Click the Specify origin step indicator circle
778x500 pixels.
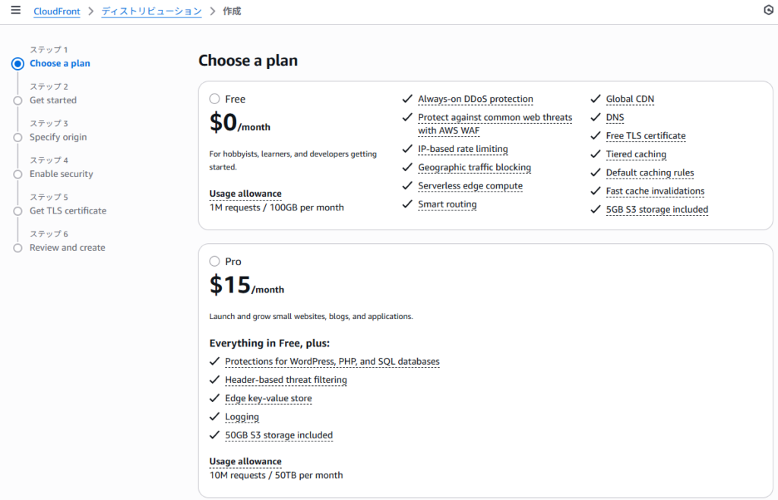tap(17, 138)
